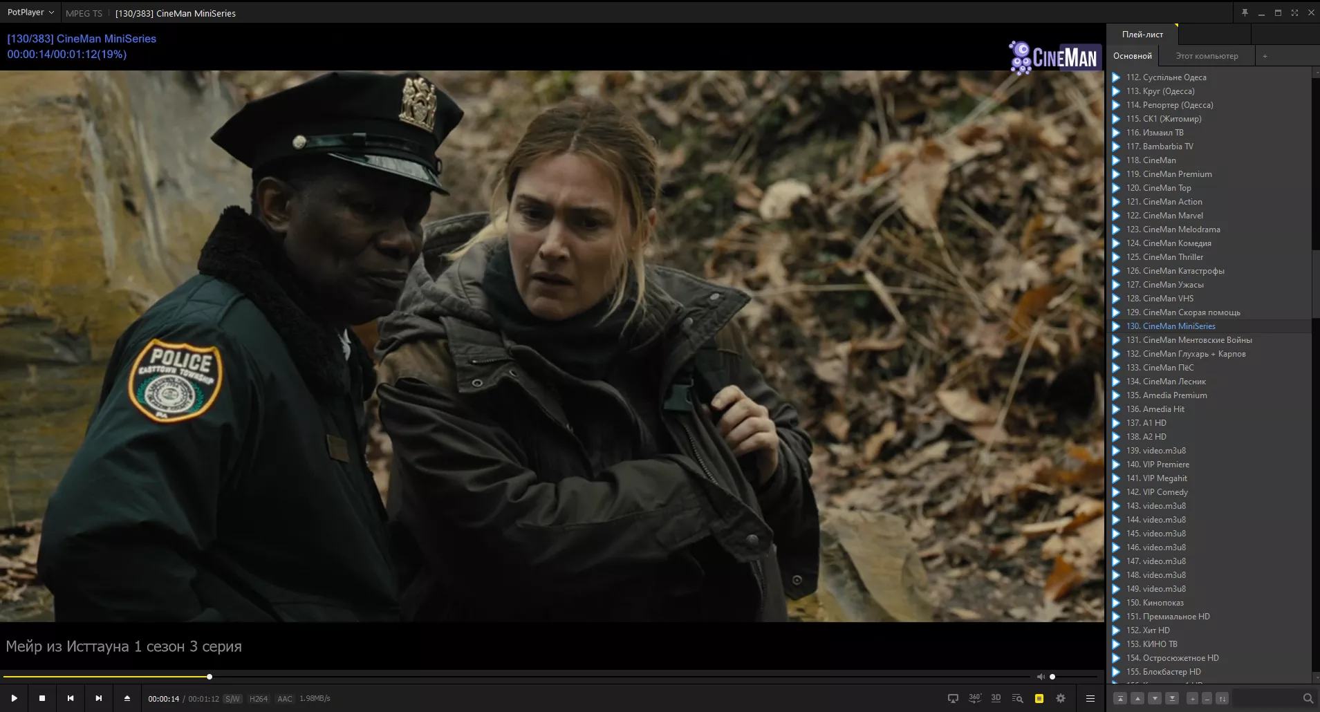Seek along the playback progress bar
Screen dimensions: 1320x712
click(517, 677)
